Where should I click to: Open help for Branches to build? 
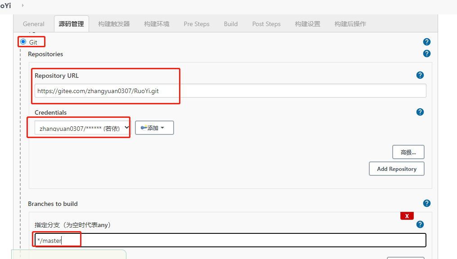click(427, 203)
